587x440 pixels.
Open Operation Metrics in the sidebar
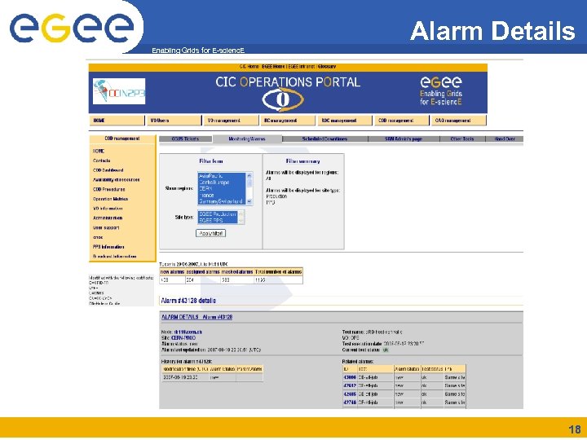tap(110, 199)
